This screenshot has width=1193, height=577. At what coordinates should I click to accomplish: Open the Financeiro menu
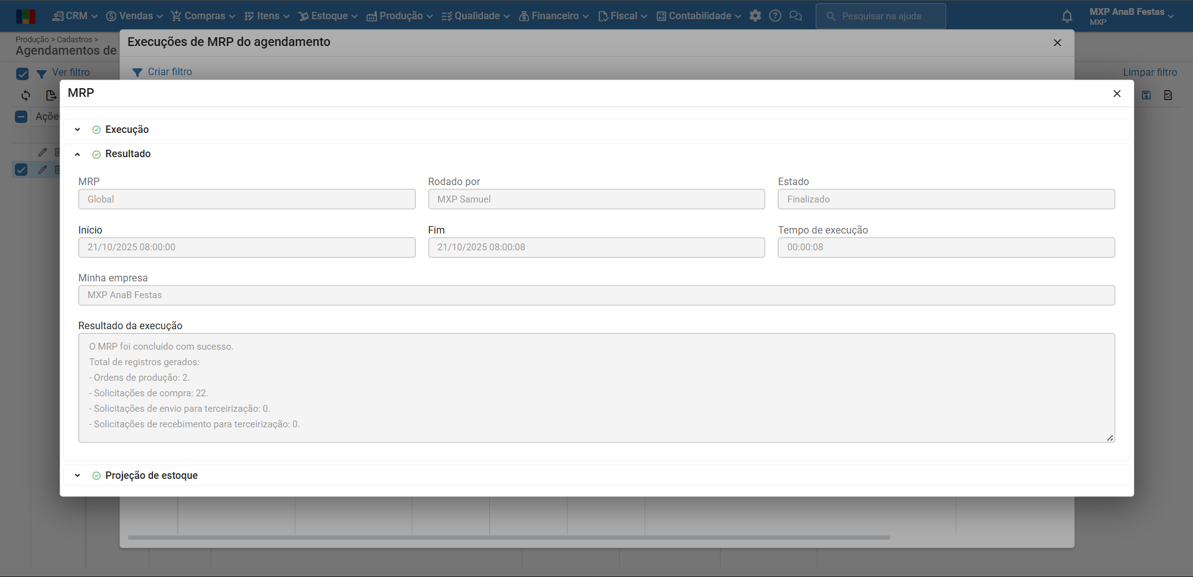click(554, 16)
